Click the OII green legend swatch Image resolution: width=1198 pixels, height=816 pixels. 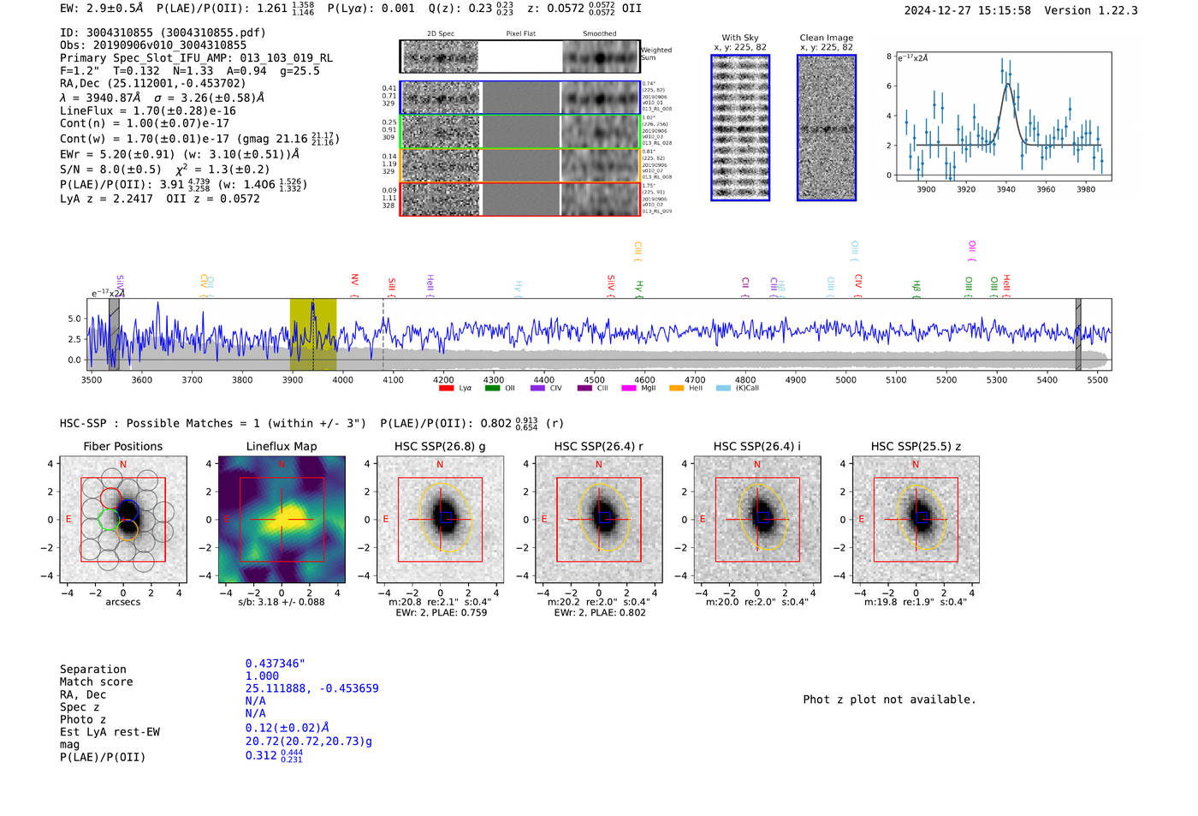[x=492, y=388]
